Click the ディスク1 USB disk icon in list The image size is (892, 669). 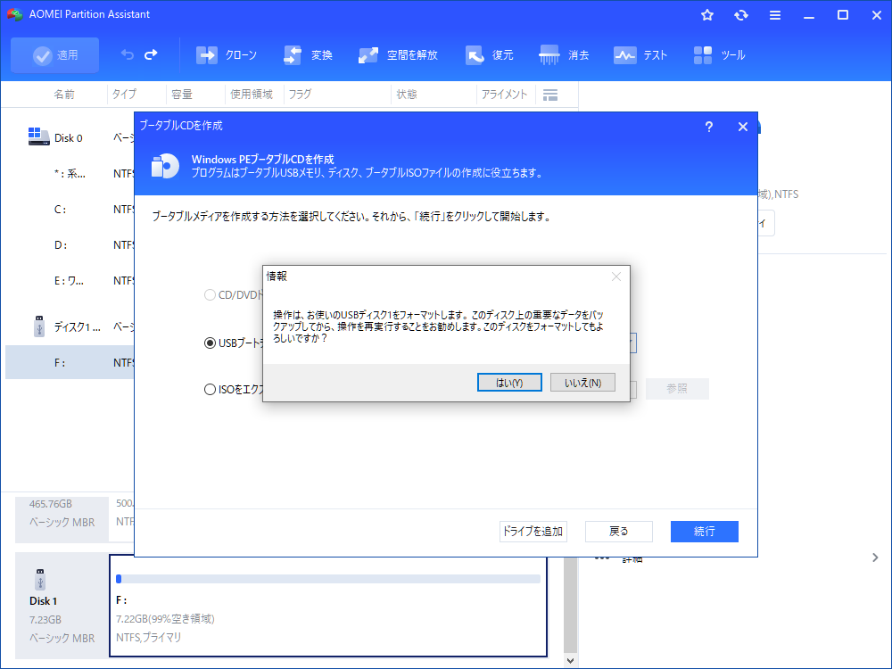pyautogui.click(x=39, y=326)
